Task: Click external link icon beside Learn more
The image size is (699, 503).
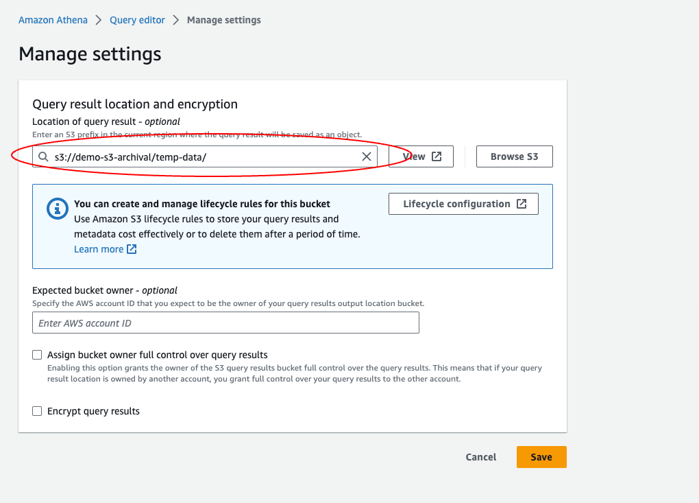Action: point(132,249)
